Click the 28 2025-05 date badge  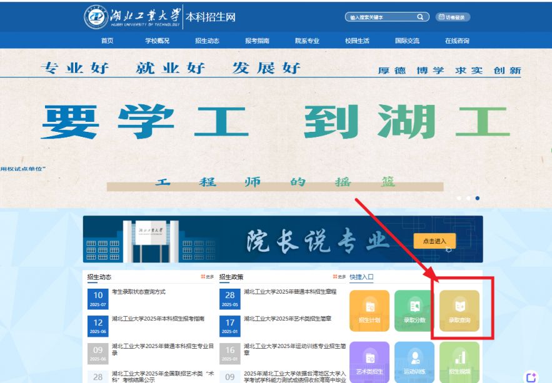click(230, 299)
